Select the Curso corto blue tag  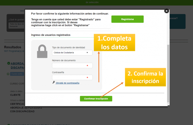[x=17, y=74]
